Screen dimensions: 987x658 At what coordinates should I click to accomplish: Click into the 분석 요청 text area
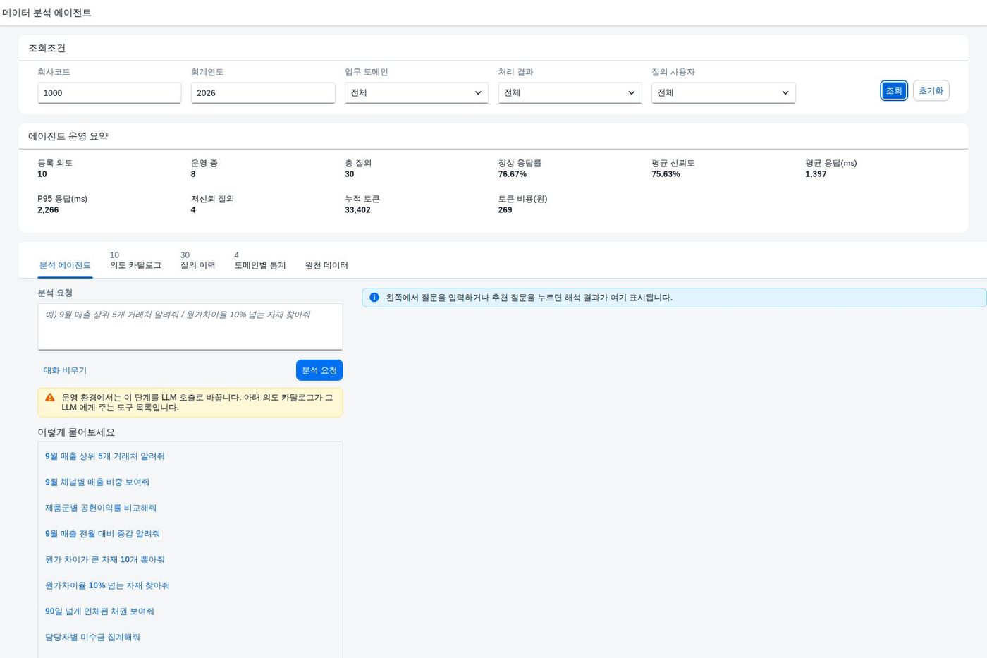pos(190,327)
